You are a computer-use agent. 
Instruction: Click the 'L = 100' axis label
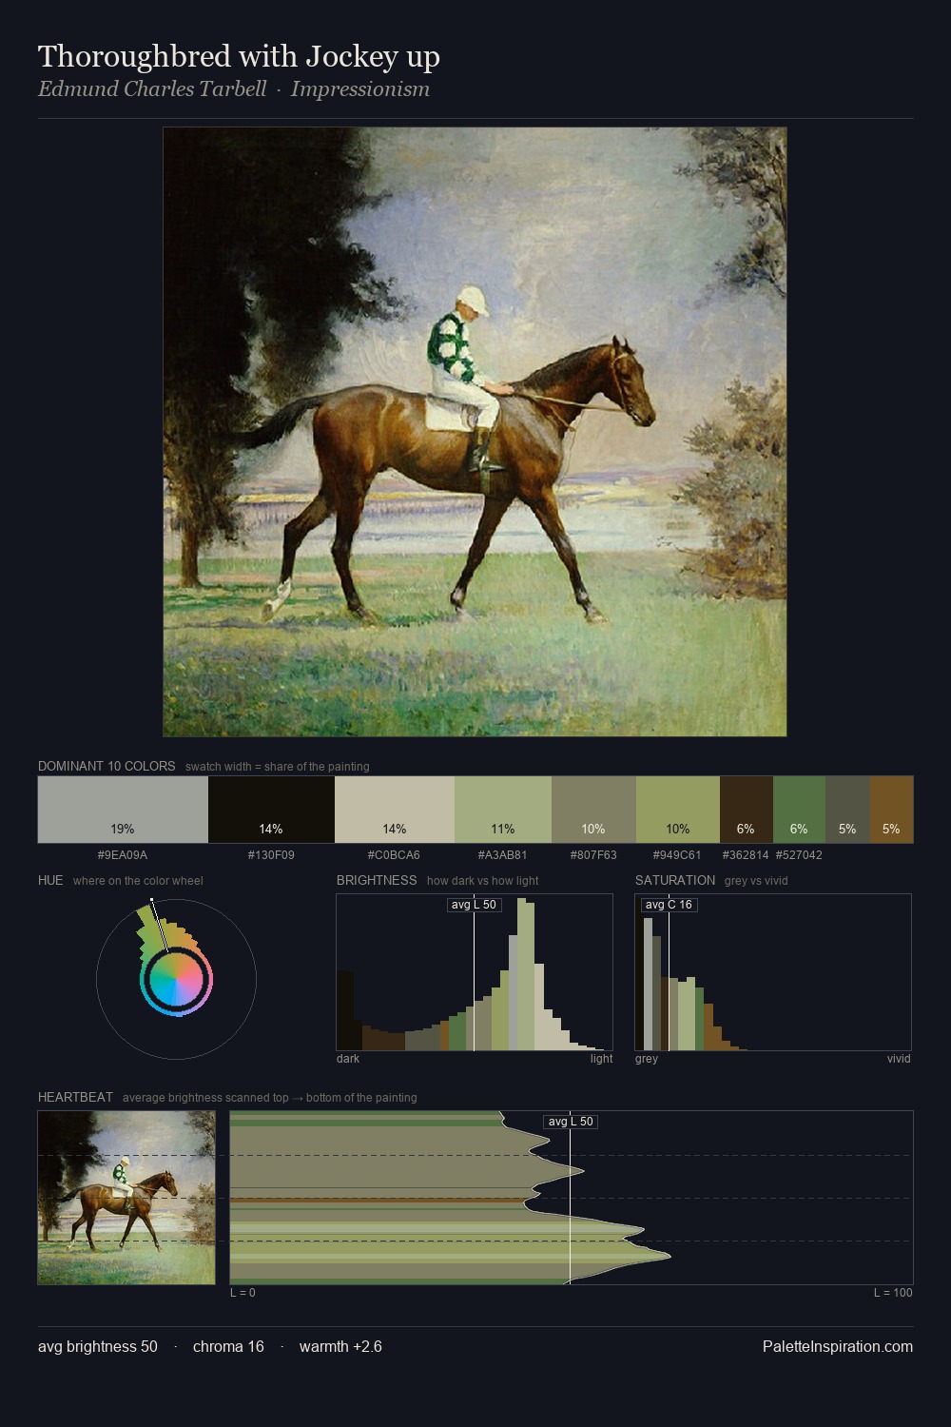pyautogui.click(x=893, y=1293)
